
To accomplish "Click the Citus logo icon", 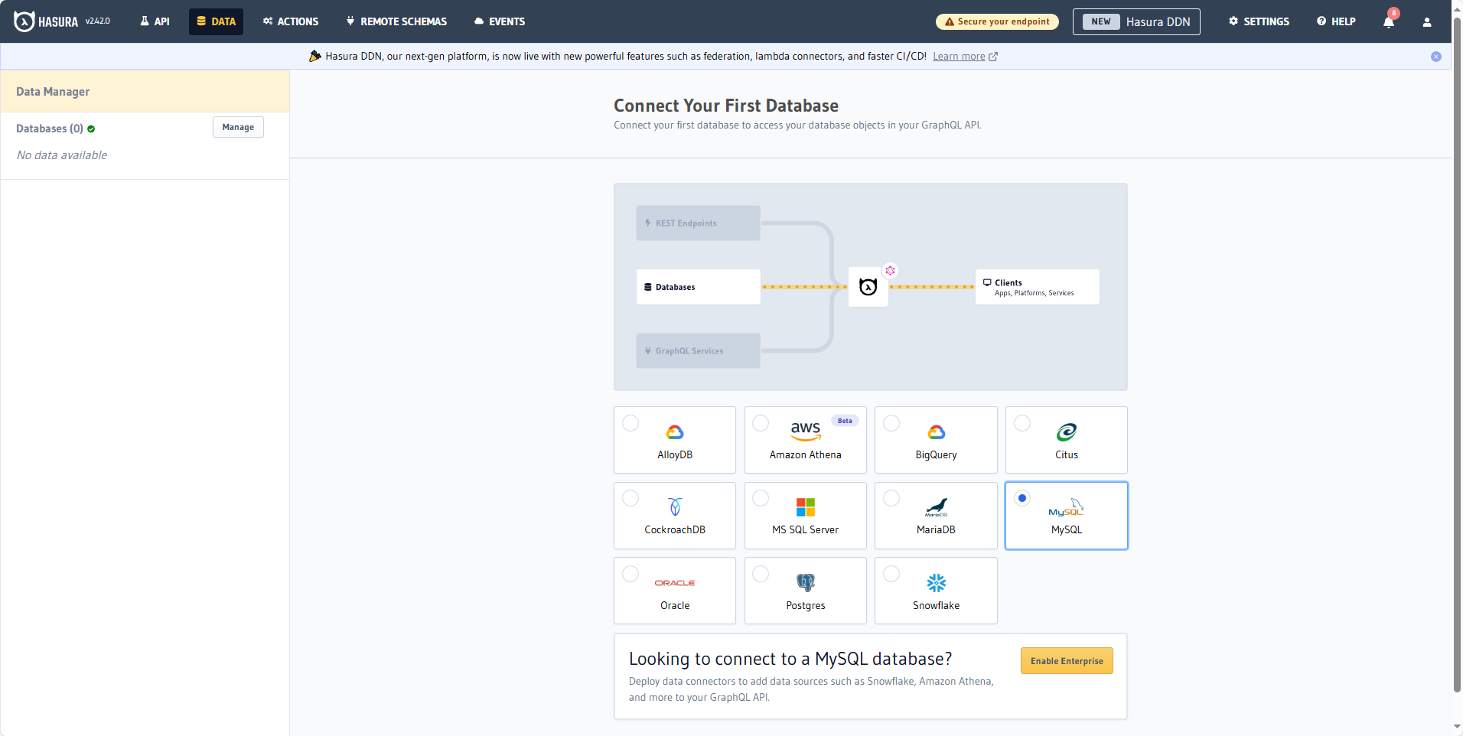I will (x=1067, y=432).
